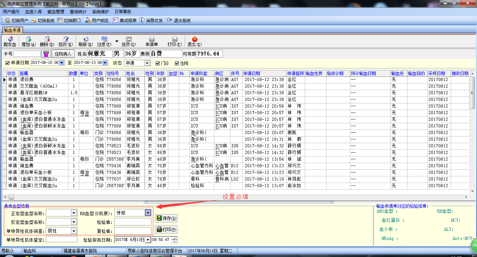Click the table's vertical scrollbar down arrow
The image size is (477, 257).
[472, 191]
